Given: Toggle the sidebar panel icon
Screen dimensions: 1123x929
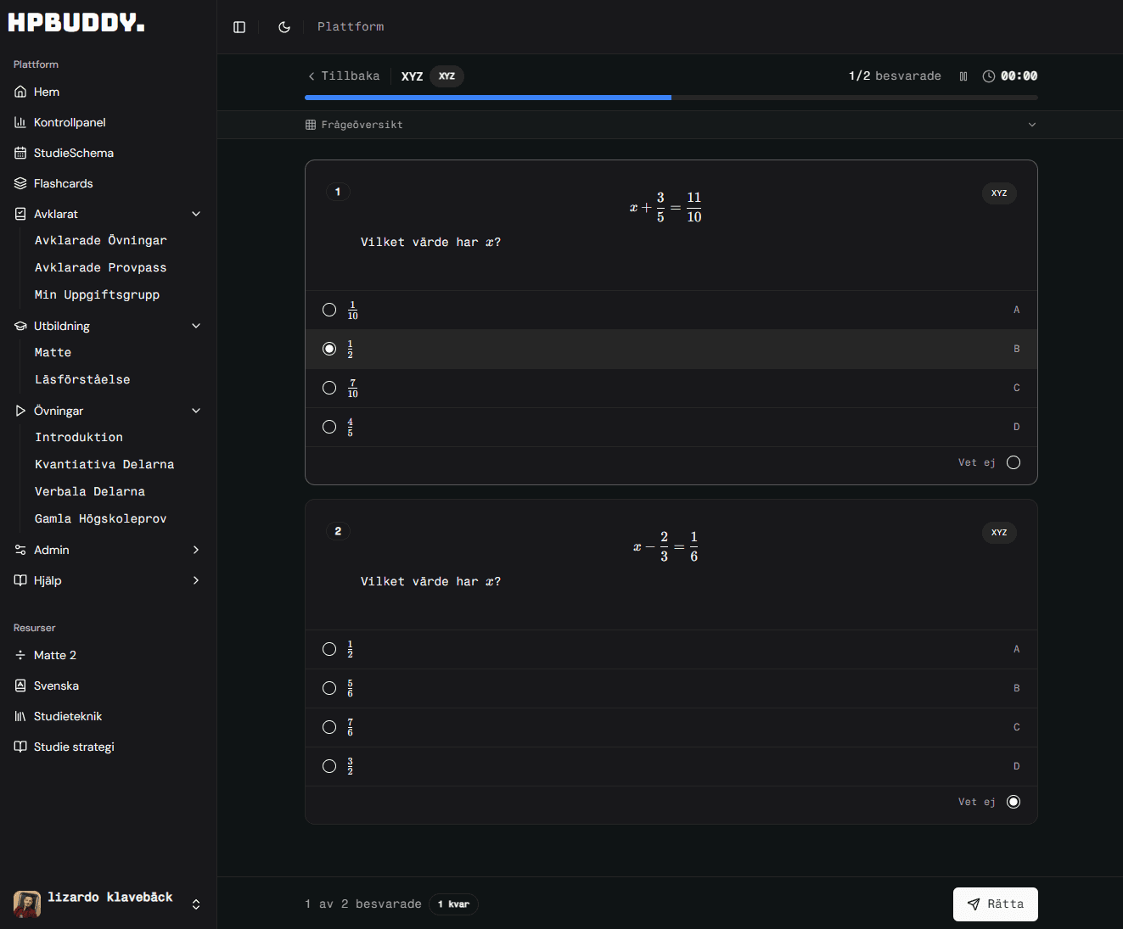Looking at the screenshot, I should 239,27.
